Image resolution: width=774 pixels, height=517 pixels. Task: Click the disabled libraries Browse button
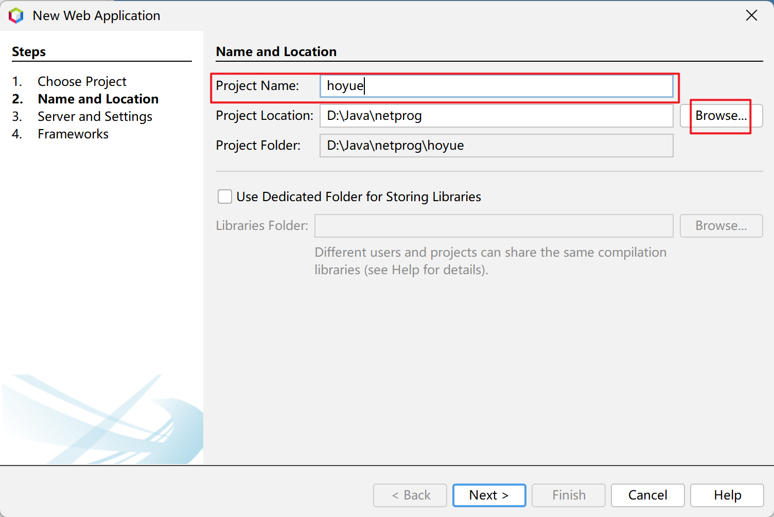pos(721,226)
